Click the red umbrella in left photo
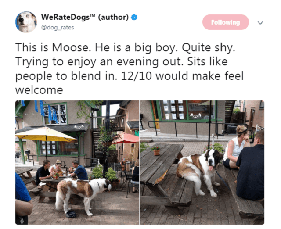The width and height of the screenshot is (281, 229). point(127,139)
